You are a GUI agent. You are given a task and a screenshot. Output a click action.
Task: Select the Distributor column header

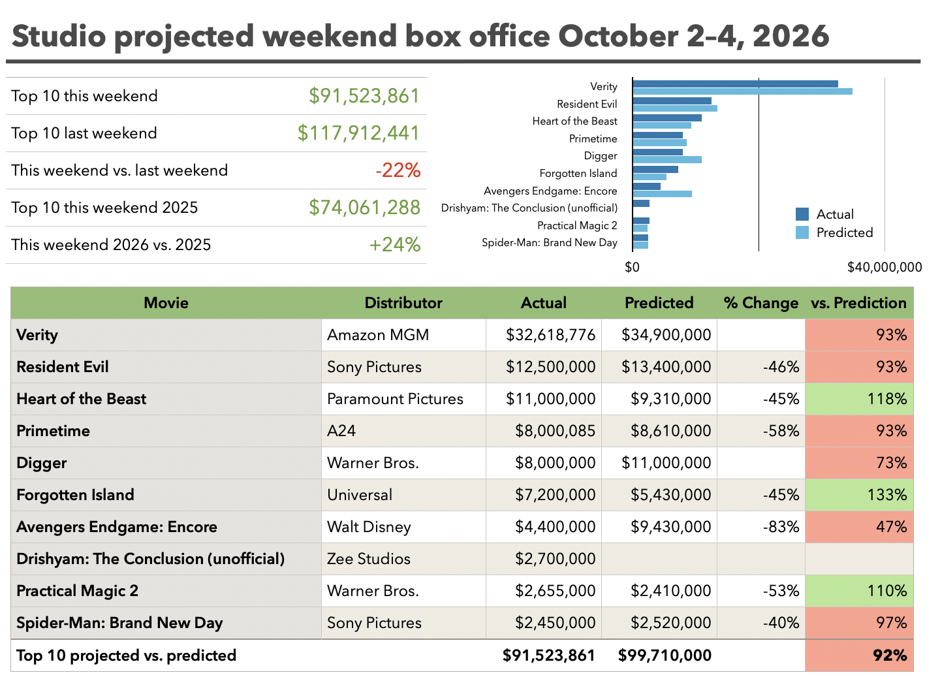click(x=403, y=303)
